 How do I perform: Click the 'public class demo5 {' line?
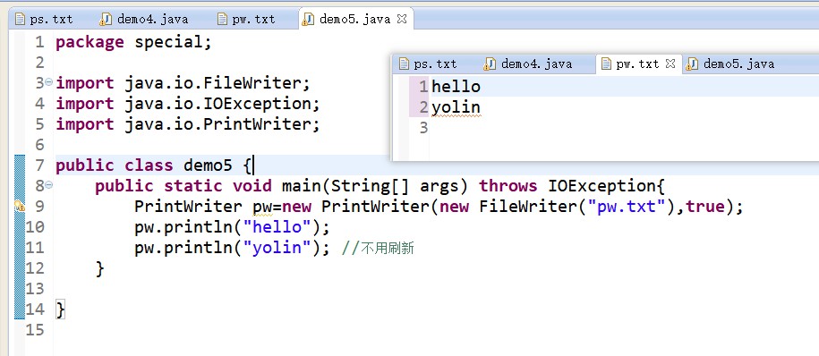[x=154, y=165]
